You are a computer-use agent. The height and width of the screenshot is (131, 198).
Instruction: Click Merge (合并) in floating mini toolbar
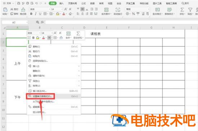coord(68,35)
